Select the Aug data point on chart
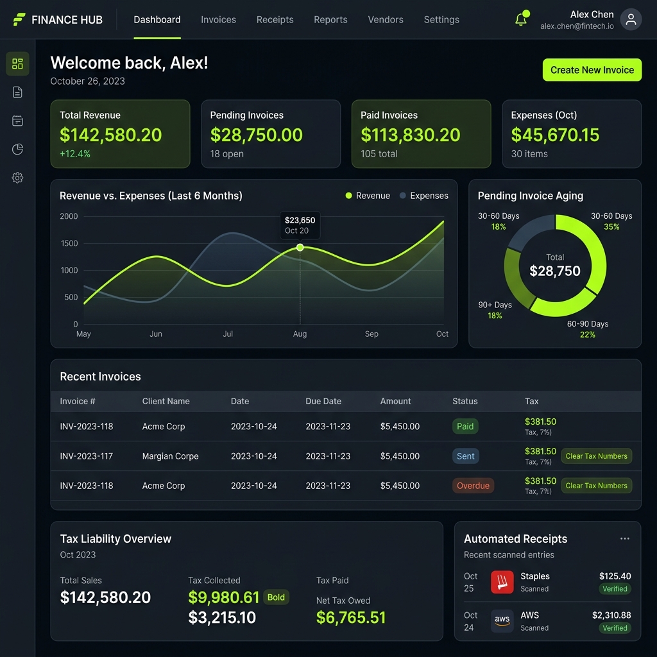This screenshot has width=657, height=657. point(300,248)
